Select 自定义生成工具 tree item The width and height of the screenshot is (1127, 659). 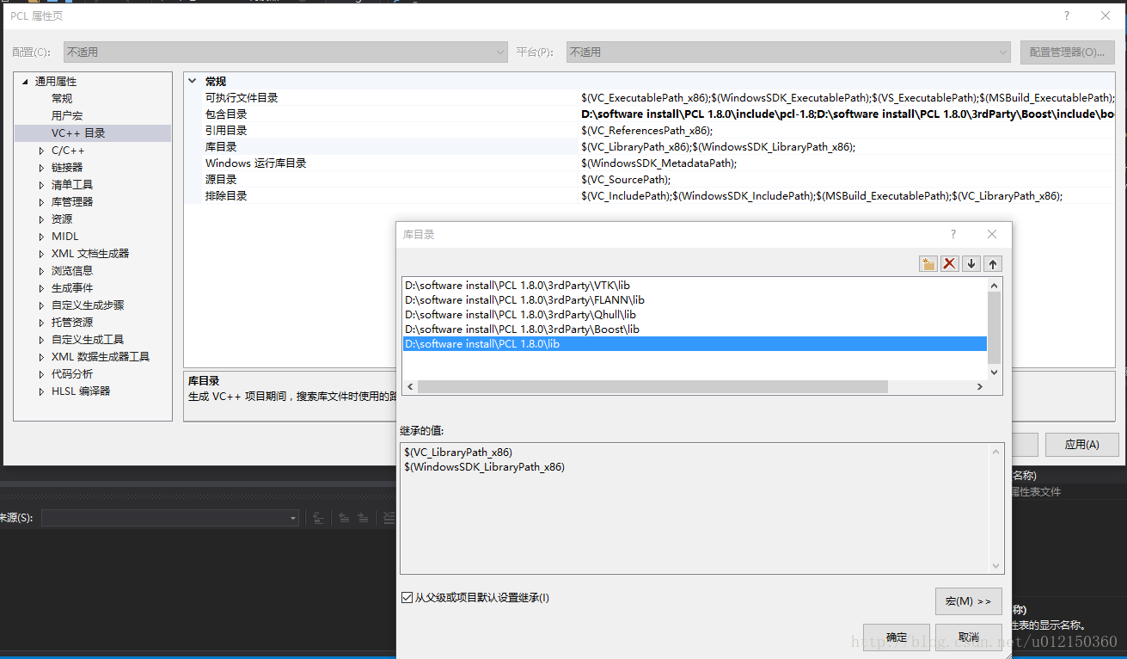point(88,340)
